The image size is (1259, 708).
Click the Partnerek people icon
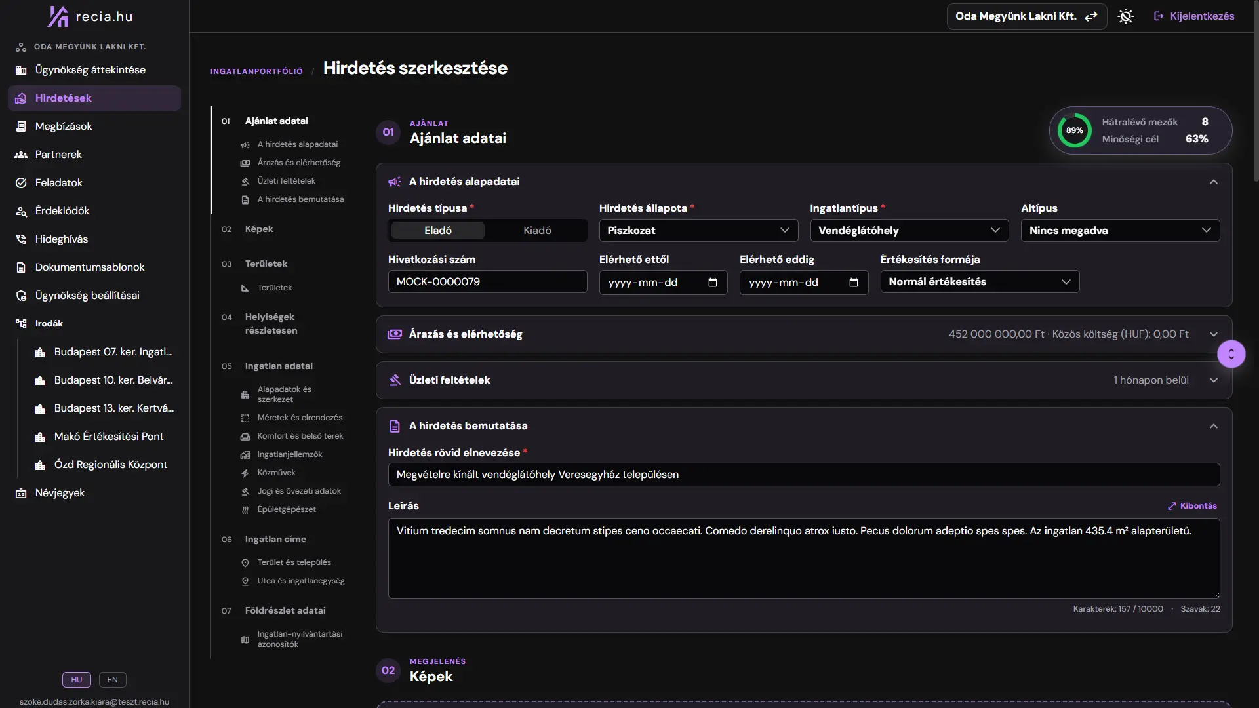[21, 155]
